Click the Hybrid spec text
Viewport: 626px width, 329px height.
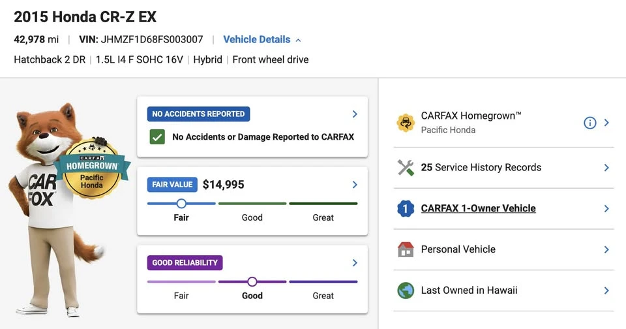(x=207, y=59)
